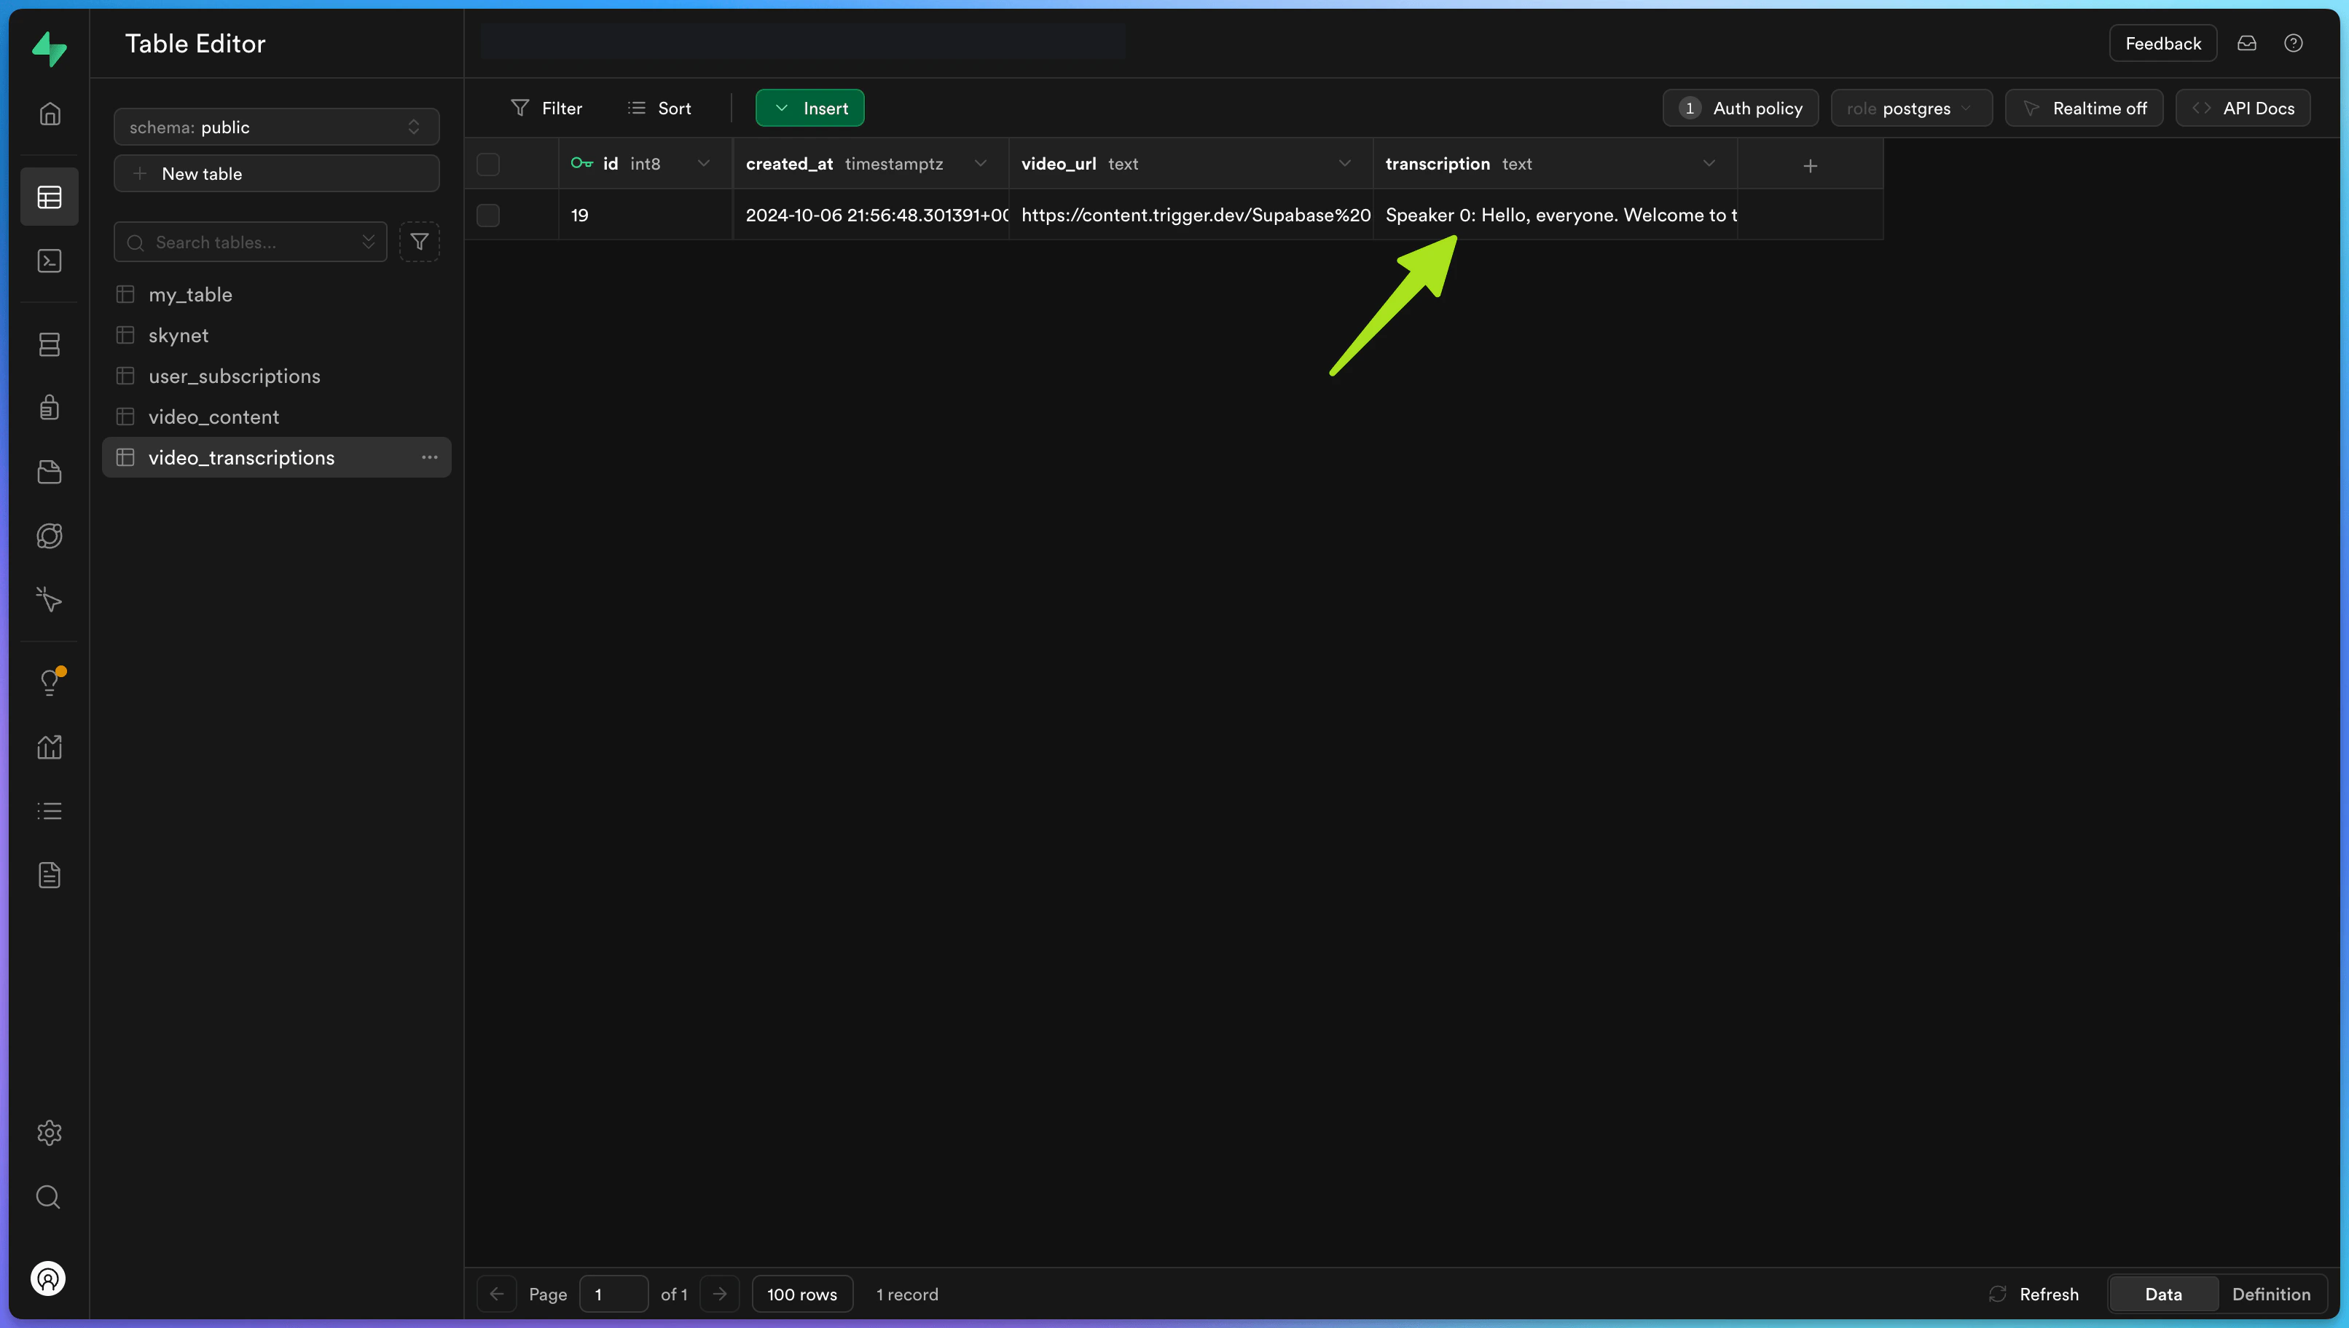Image resolution: width=2349 pixels, height=1328 pixels.
Task: Open the transcription column header chevron
Action: click(x=1709, y=164)
